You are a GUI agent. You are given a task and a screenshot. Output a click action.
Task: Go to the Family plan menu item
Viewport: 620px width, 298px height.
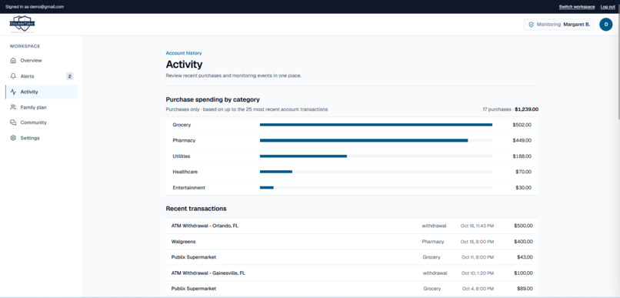(x=42, y=107)
